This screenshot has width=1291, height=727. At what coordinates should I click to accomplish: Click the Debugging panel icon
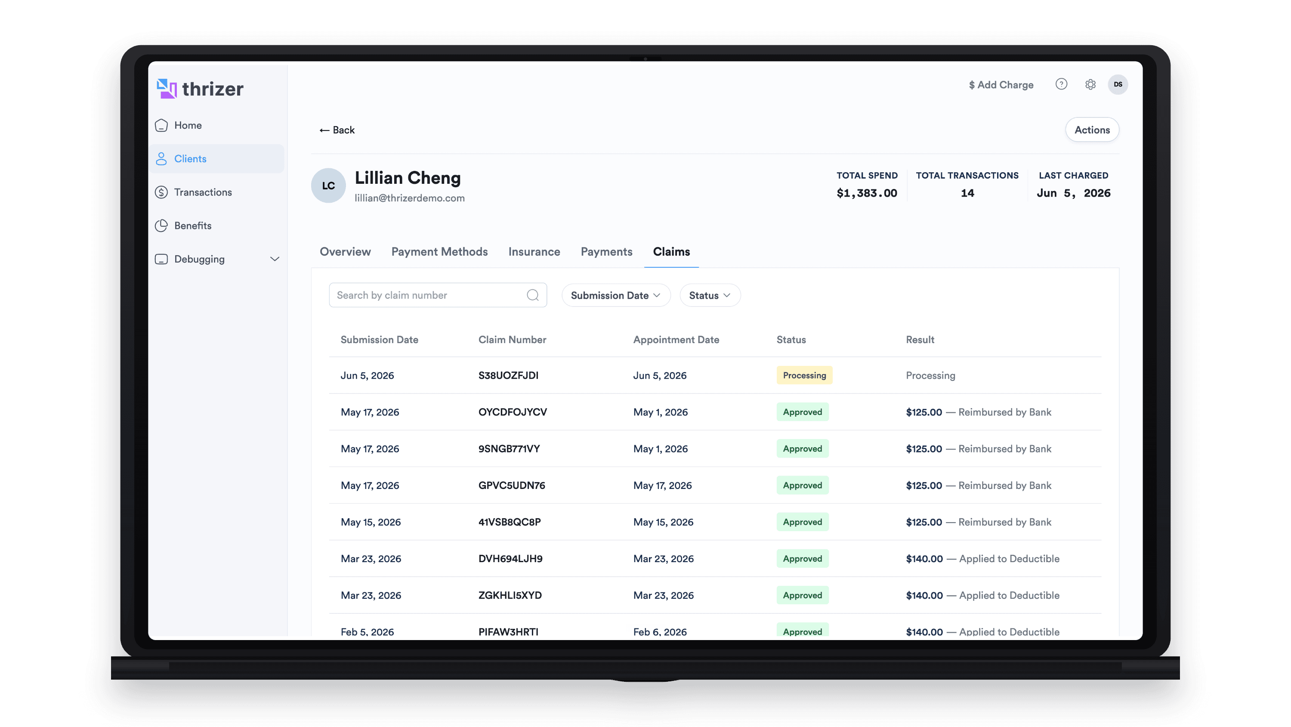coord(161,259)
